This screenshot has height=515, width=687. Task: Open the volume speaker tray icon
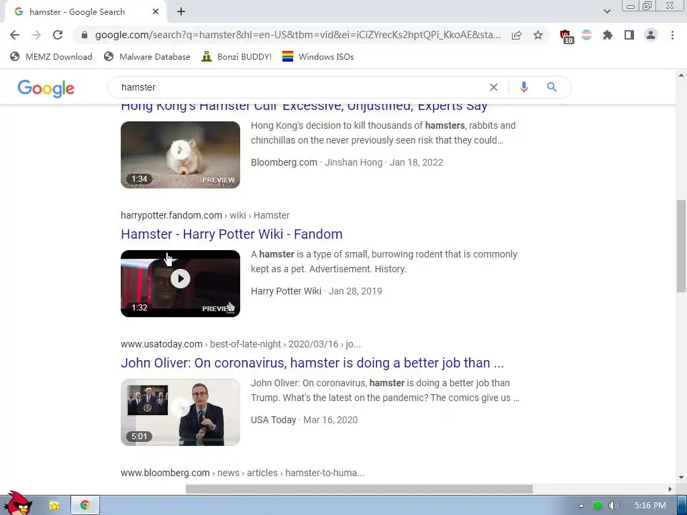pos(613,506)
